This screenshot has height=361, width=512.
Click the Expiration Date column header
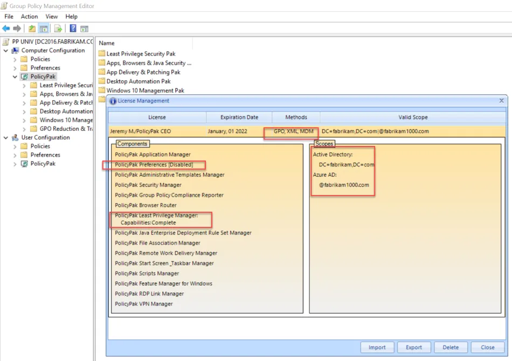(239, 117)
